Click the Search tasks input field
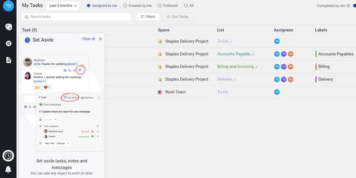This screenshot has height=178, width=356. click(x=77, y=17)
